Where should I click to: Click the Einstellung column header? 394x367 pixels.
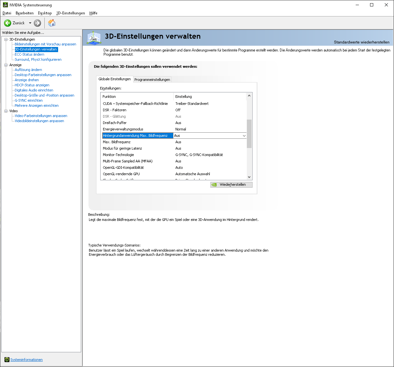[210, 97]
